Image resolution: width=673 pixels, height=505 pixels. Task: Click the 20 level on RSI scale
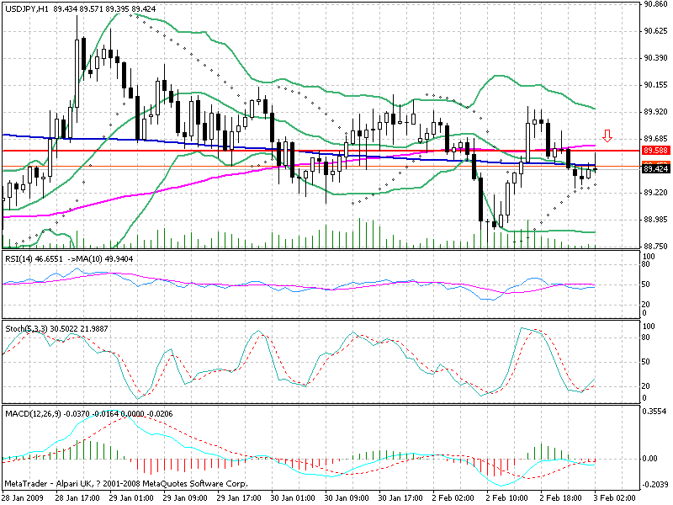pyautogui.click(x=645, y=305)
